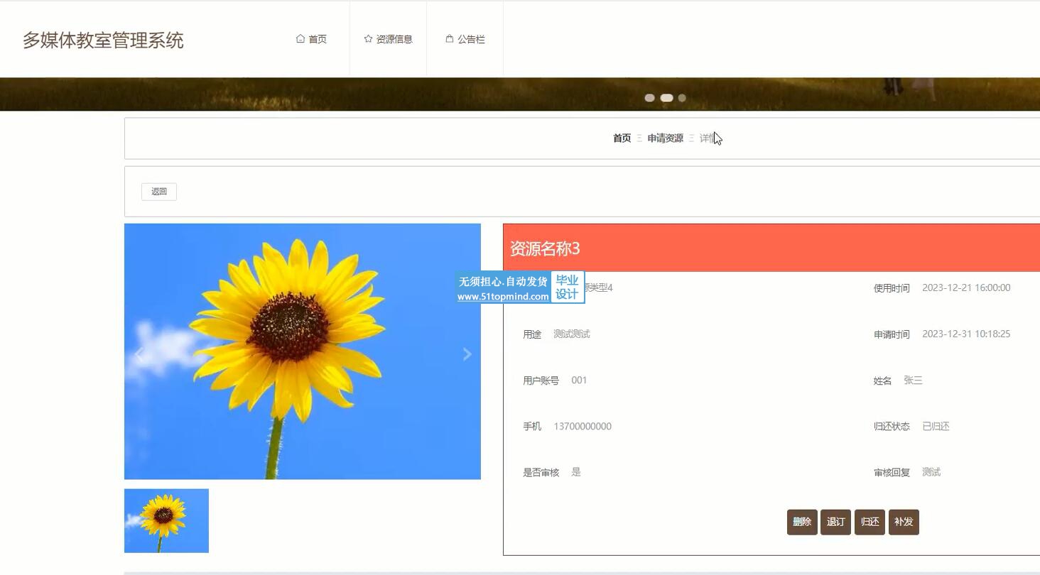Click the 退订 unsubscribe button
This screenshot has height=575, width=1040.
point(835,522)
